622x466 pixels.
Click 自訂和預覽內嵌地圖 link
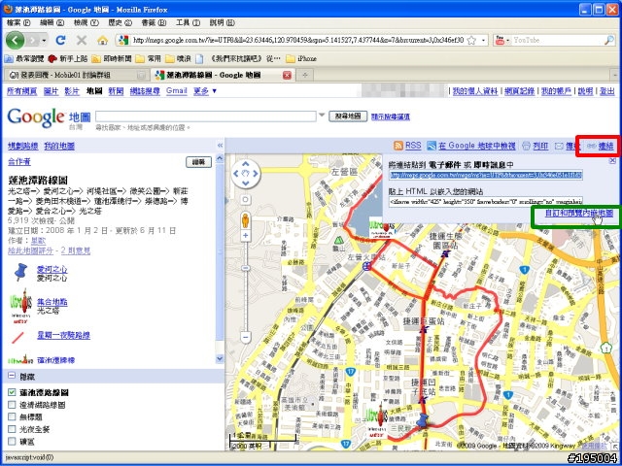coord(579,214)
